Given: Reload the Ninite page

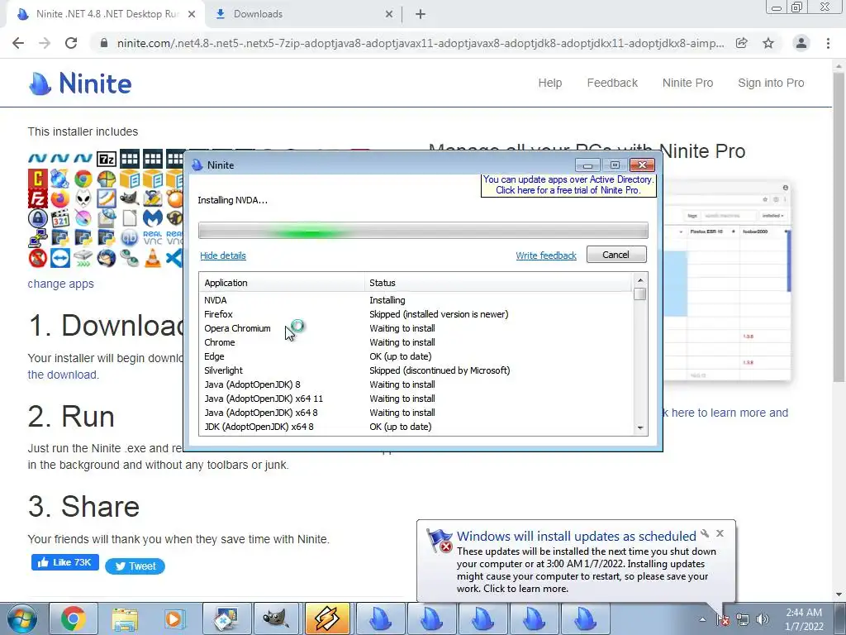Looking at the screenshot, I should pos(71,43).
